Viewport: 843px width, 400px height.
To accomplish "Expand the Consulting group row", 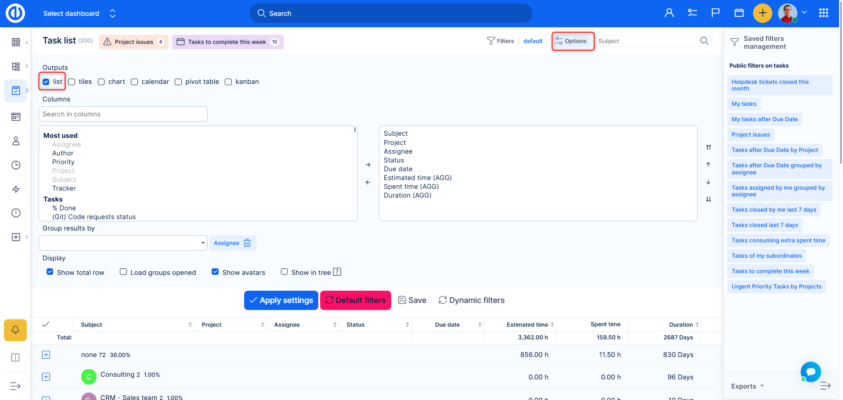I will pyautogui.click(x=46, y=377).
